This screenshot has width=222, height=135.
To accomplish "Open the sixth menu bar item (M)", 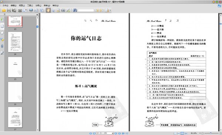I will [47, 6].
